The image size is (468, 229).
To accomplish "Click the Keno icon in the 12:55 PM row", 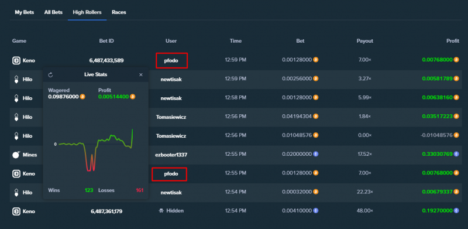I will (16, 173).
